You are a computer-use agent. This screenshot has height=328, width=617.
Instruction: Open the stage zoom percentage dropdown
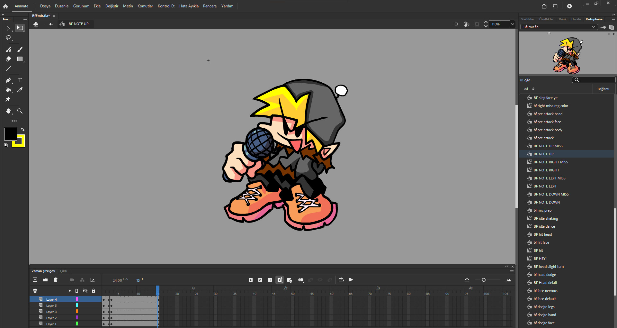click(x=513, y=24)
